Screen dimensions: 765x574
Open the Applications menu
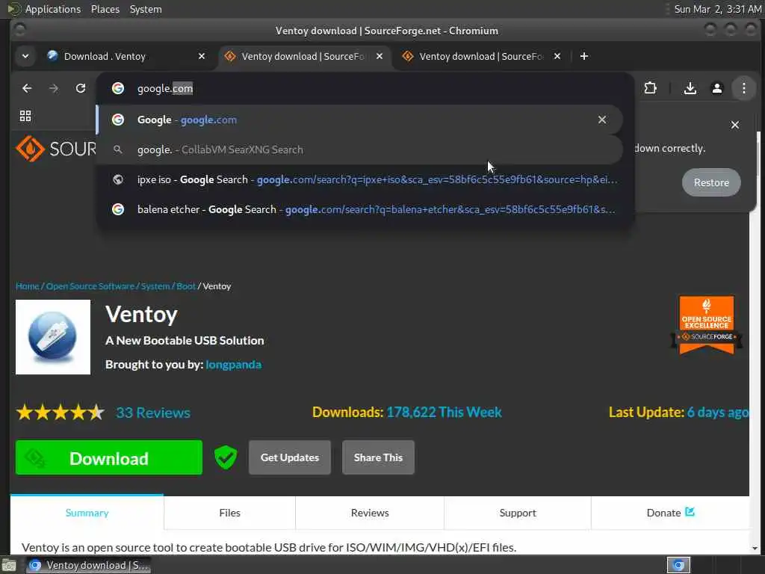coord(53,9)
